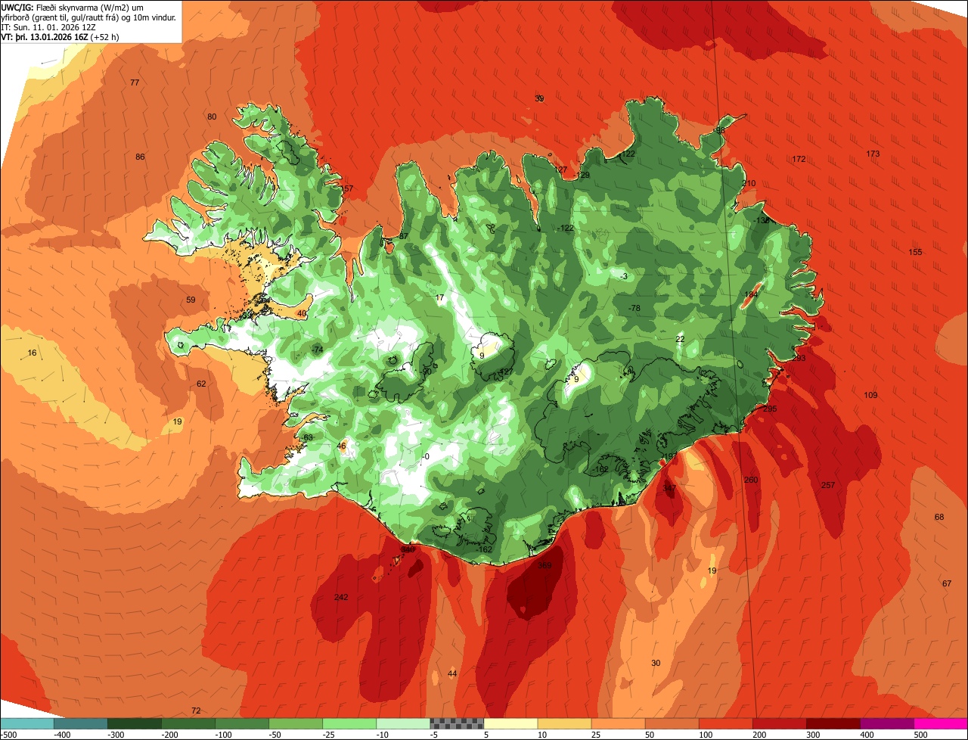Viewport: 968px width, 740px height.
Task: Click the map value '80' near the Westfjords
Action: [x=212, y=117]
